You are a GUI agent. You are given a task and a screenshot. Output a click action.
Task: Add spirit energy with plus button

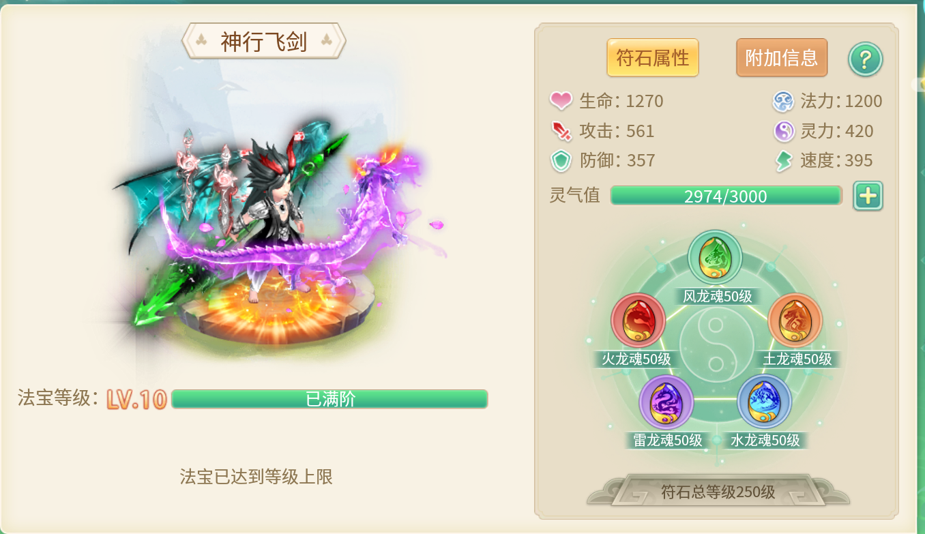point(868,196)
